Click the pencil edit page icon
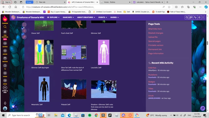The height and width of the screenshot is (118, 209). [24, 37]
